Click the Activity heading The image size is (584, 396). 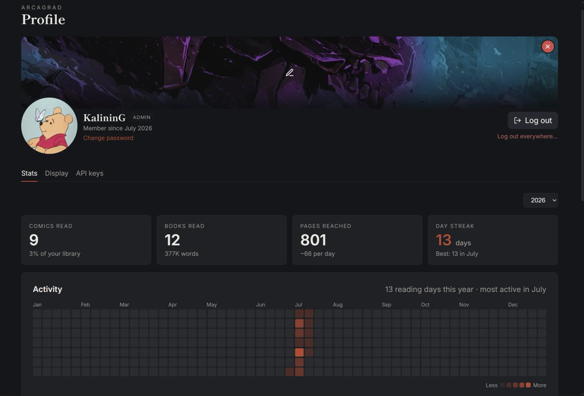click(x=47, y=289)
